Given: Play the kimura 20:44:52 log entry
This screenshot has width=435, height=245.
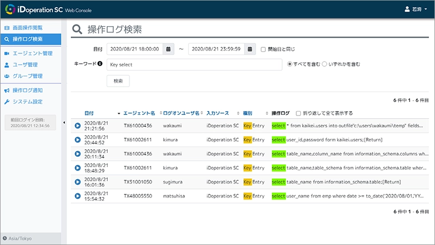Looking at the screenshot, I should pos(78,139).
